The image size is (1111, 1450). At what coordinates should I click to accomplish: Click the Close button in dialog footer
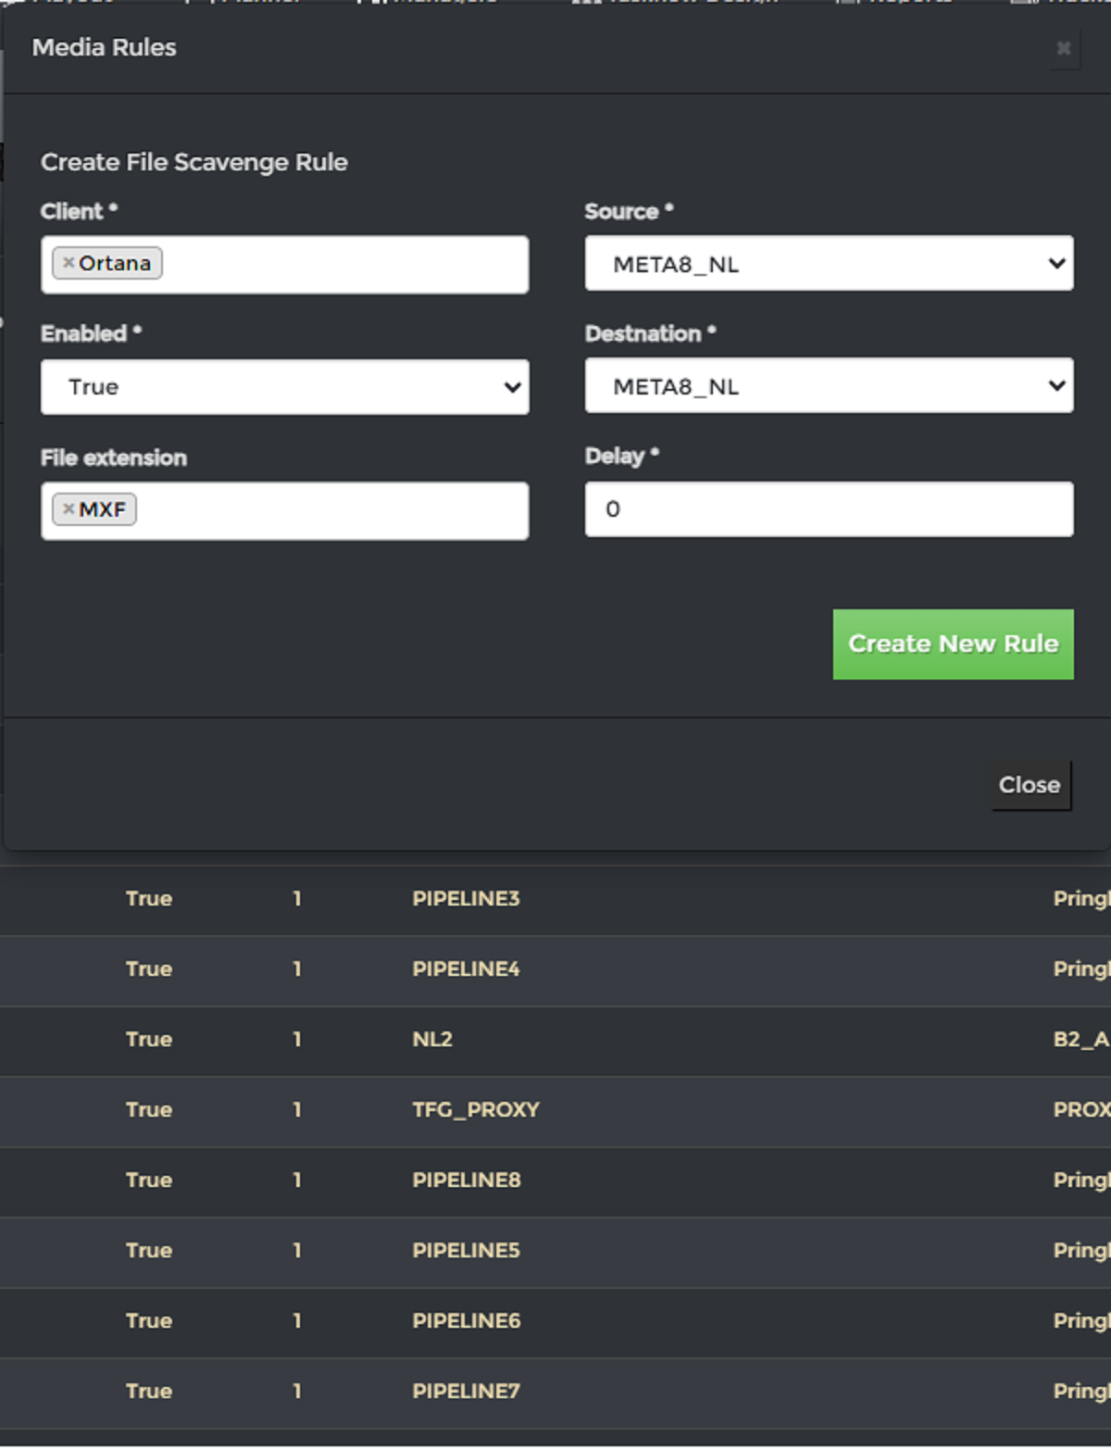[x=1030, y=785]
